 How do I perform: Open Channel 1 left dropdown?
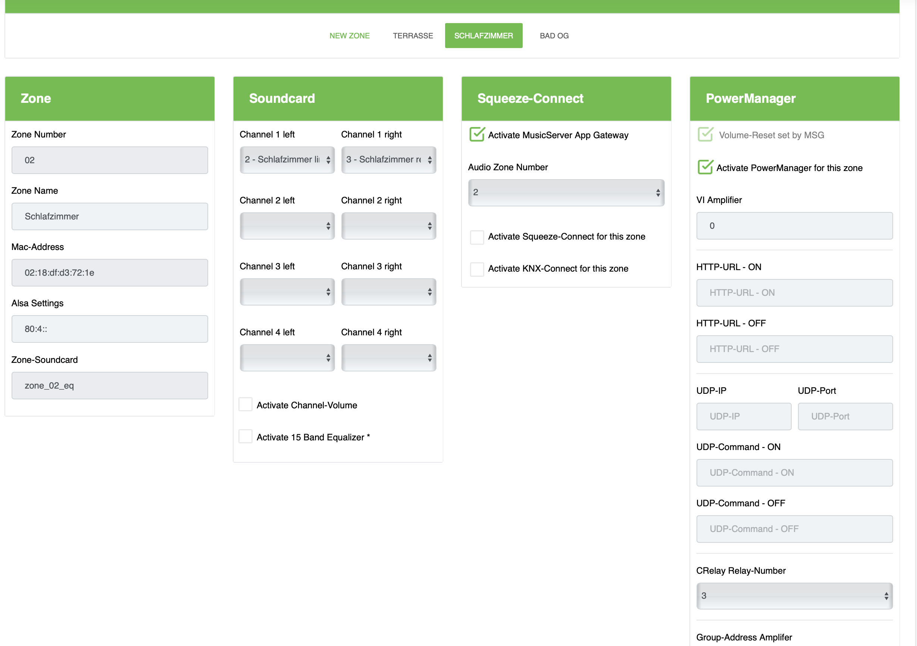click(287, 160)
